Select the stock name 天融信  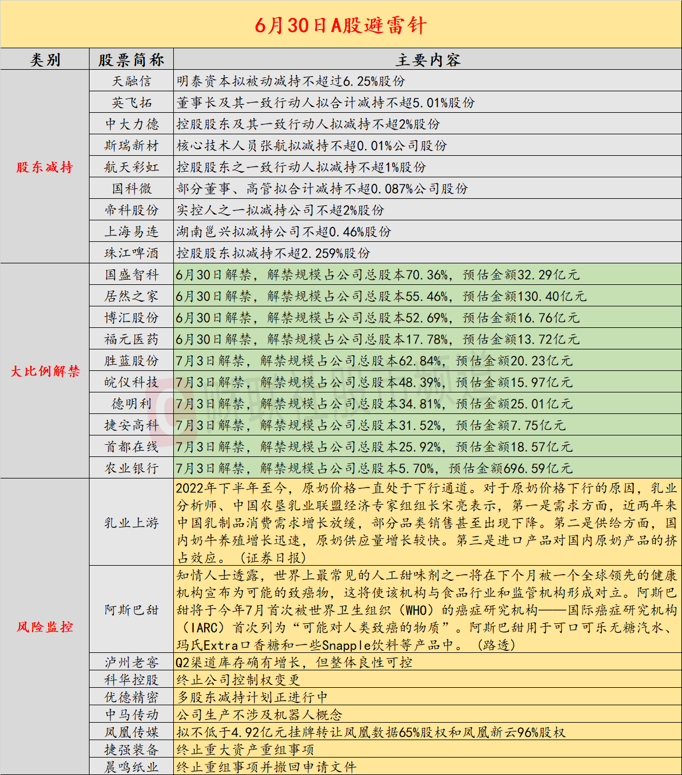[x=131, y=81]
